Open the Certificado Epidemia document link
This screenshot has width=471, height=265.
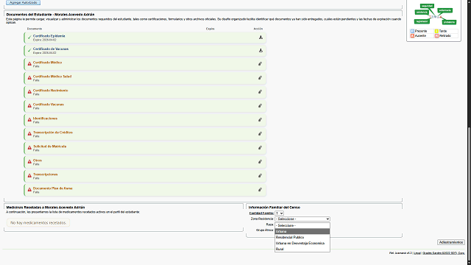coord(49,36)
